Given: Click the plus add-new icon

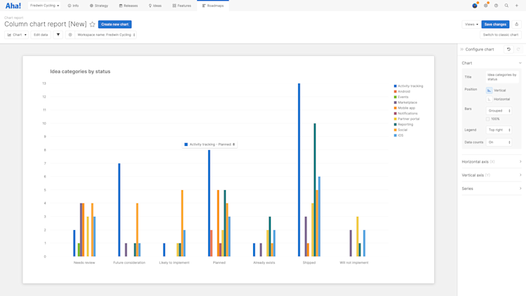Looking at the screenshot, I should click(517, 6).
